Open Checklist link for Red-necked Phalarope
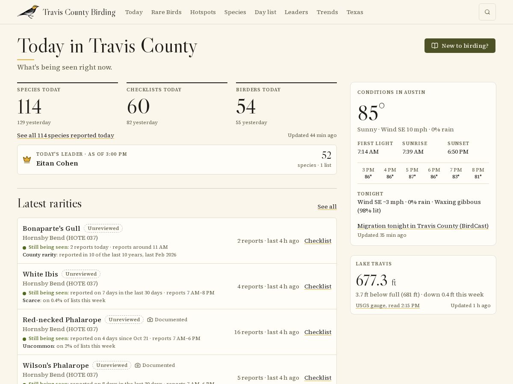Image resolution: width=513 pixels, height=384 pixels. 318,332
